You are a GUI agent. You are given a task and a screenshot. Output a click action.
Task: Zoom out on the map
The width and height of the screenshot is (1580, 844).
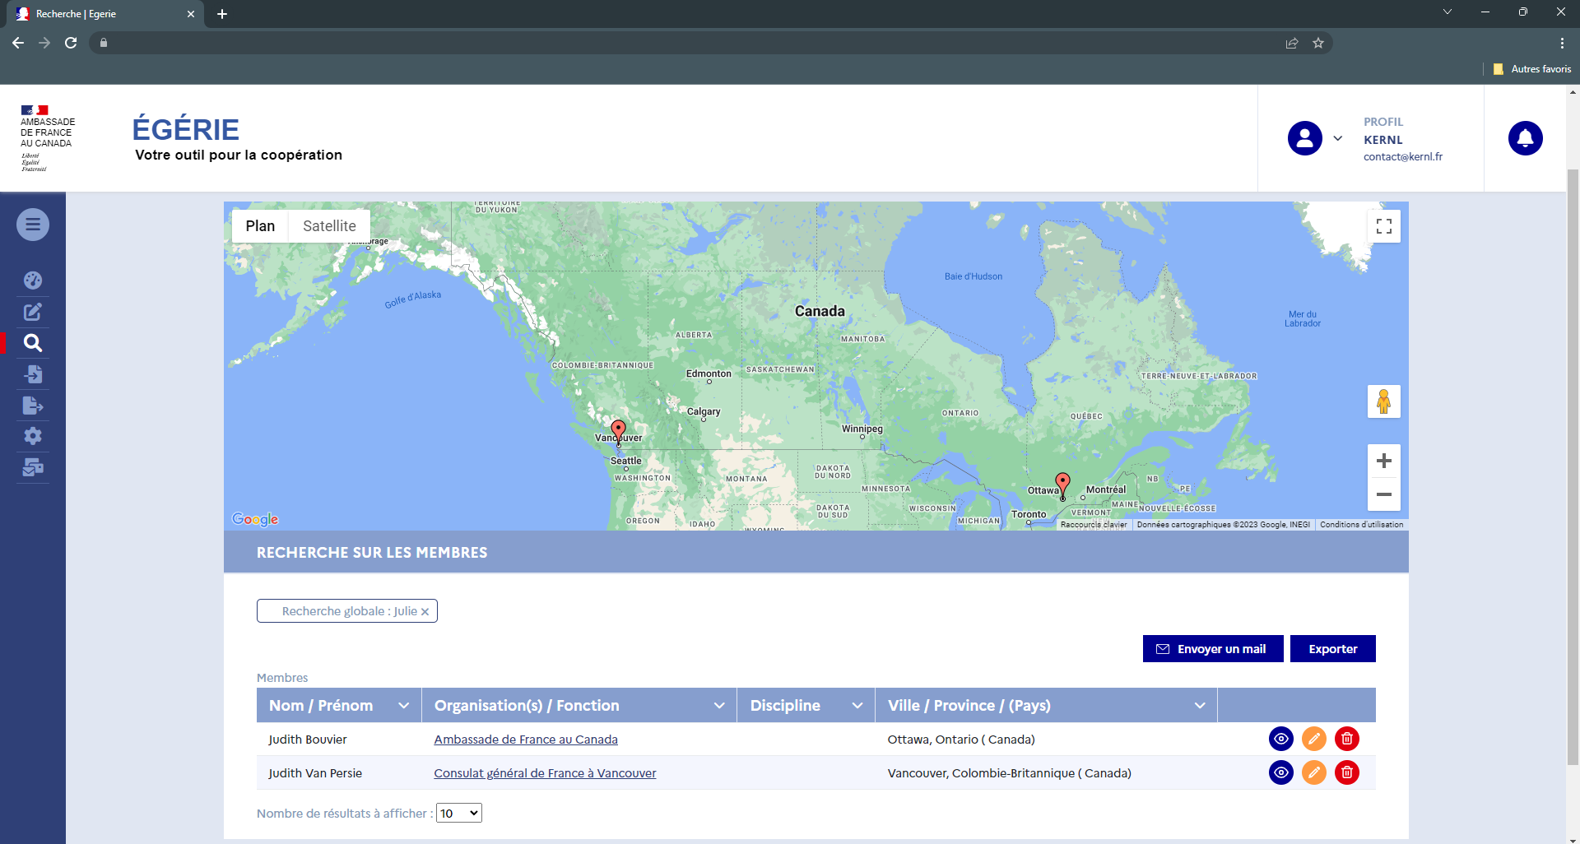(x=1384, y=494)
